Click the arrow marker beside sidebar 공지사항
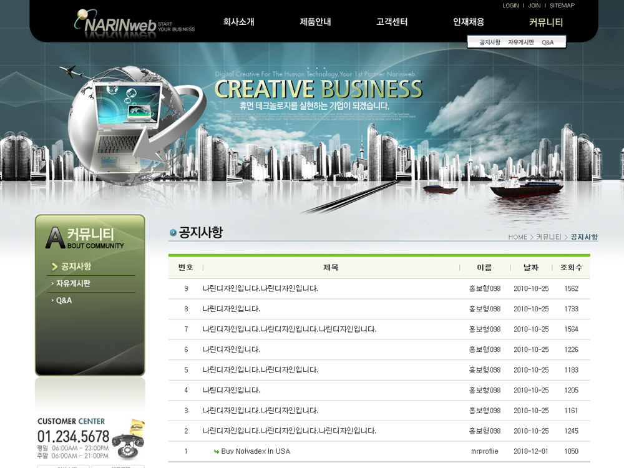 55,266
